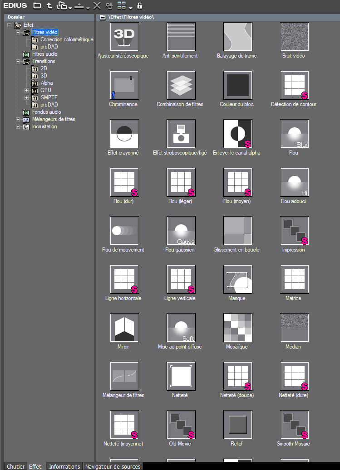Choose the Masque filter icon

click(x=238, y=280)
